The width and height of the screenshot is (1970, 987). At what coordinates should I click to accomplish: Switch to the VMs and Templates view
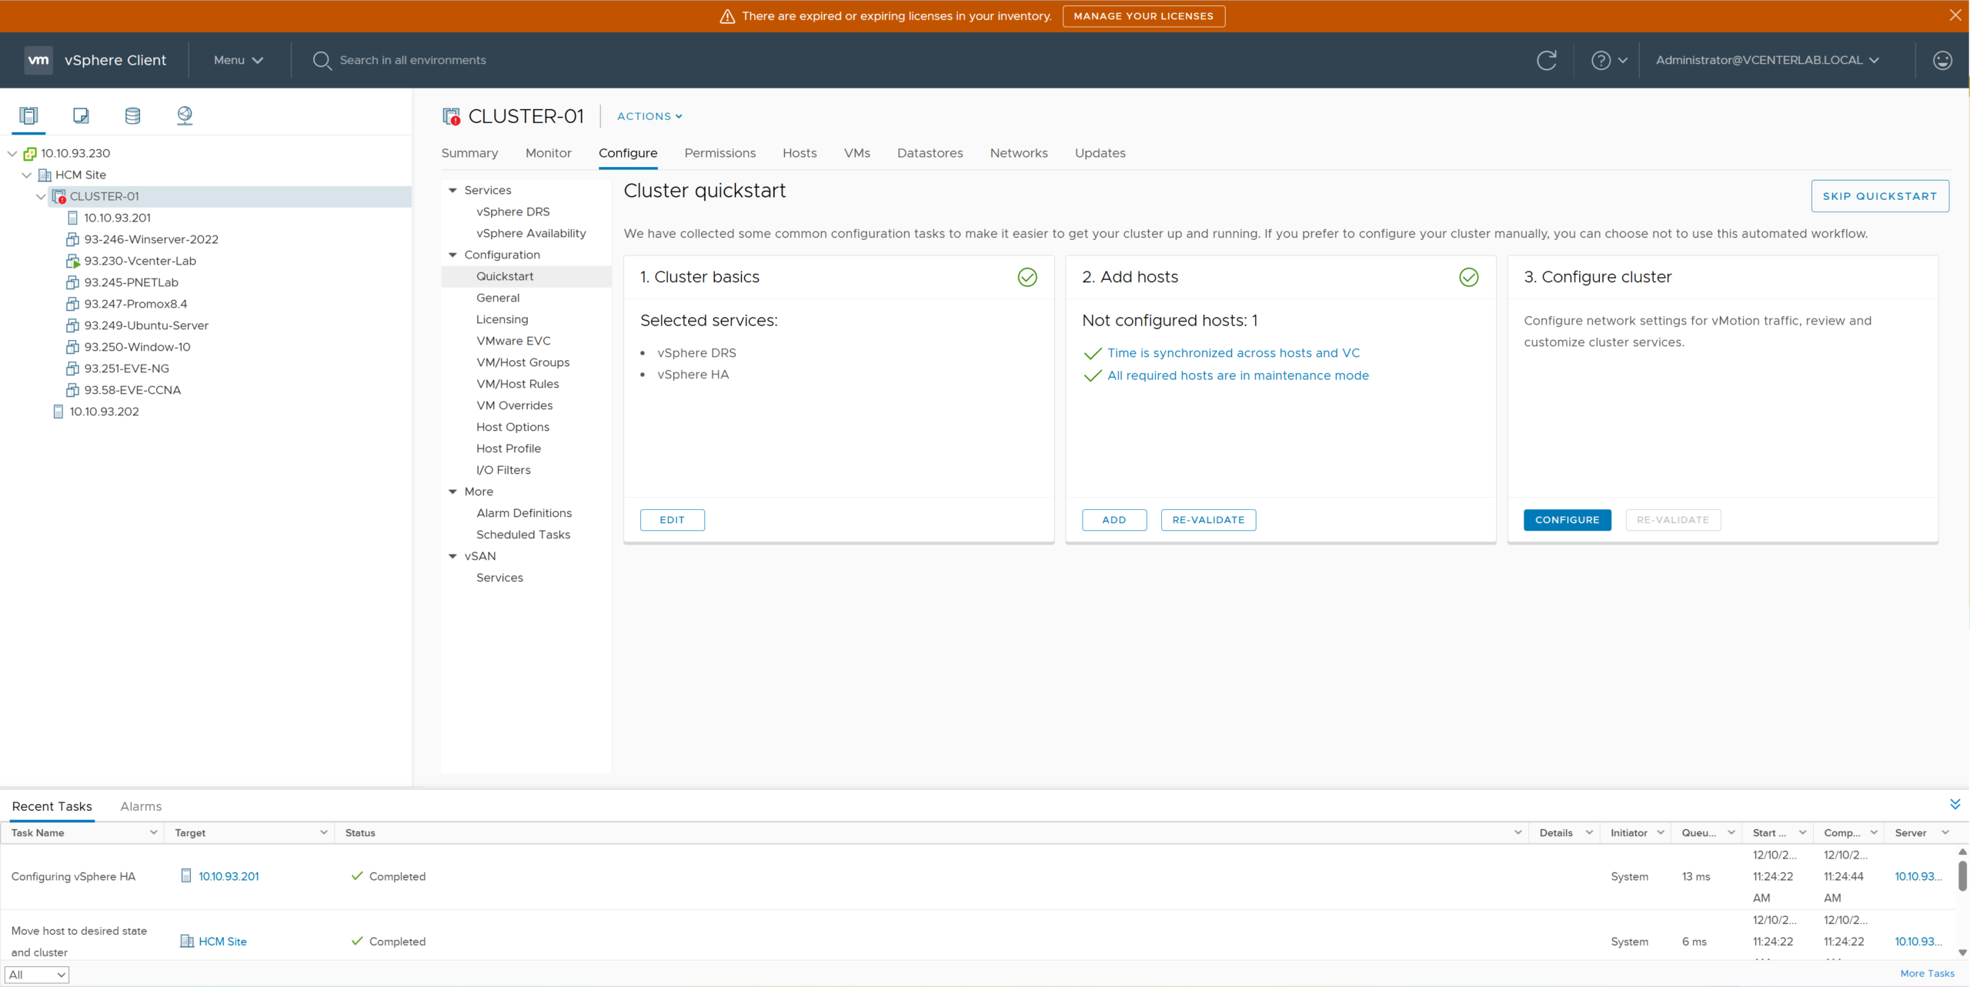[80, 115]
